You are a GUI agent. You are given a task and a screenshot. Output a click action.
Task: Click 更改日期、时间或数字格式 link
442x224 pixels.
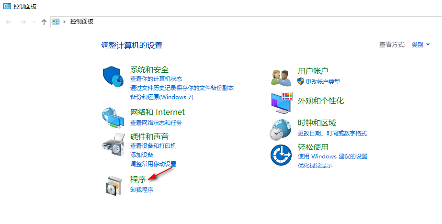point(332,133)
